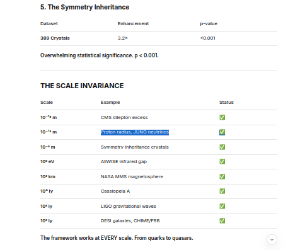Click the '389 Crystals' table cell

(x=55, y=38)
